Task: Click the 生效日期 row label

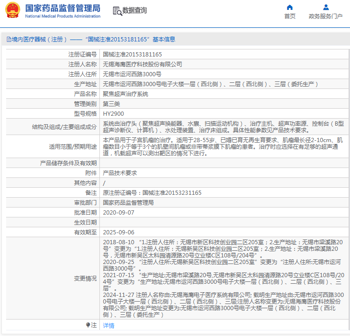Action: 85,223
